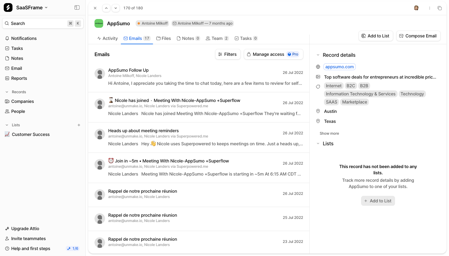
Task: Expand Show more record details
Action: click(329, 133)
